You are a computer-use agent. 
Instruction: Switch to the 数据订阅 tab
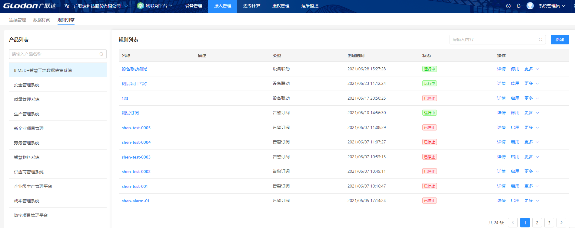click(x=42, y=20)
